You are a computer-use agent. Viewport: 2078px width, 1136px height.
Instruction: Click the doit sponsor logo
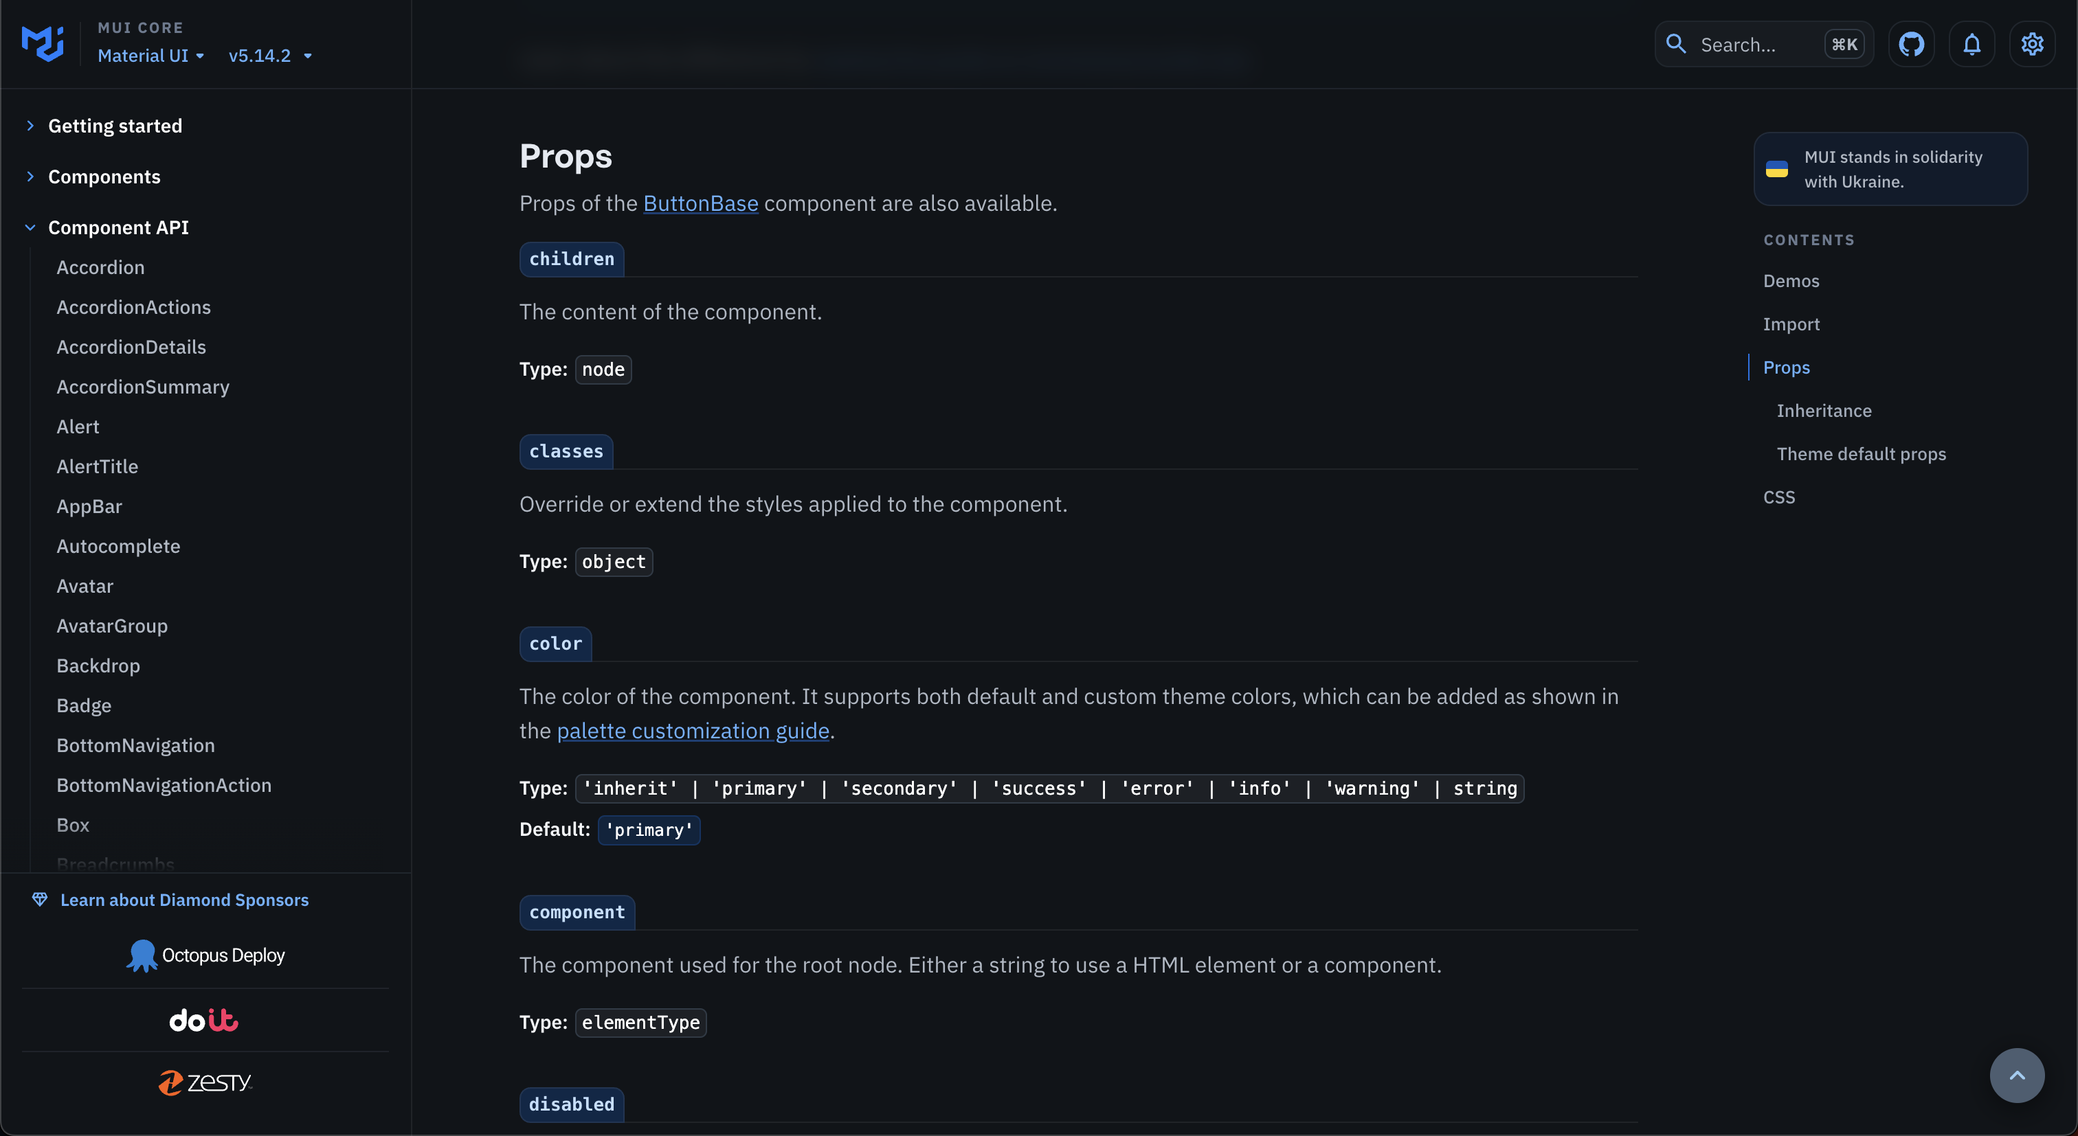click(203, 1020)
